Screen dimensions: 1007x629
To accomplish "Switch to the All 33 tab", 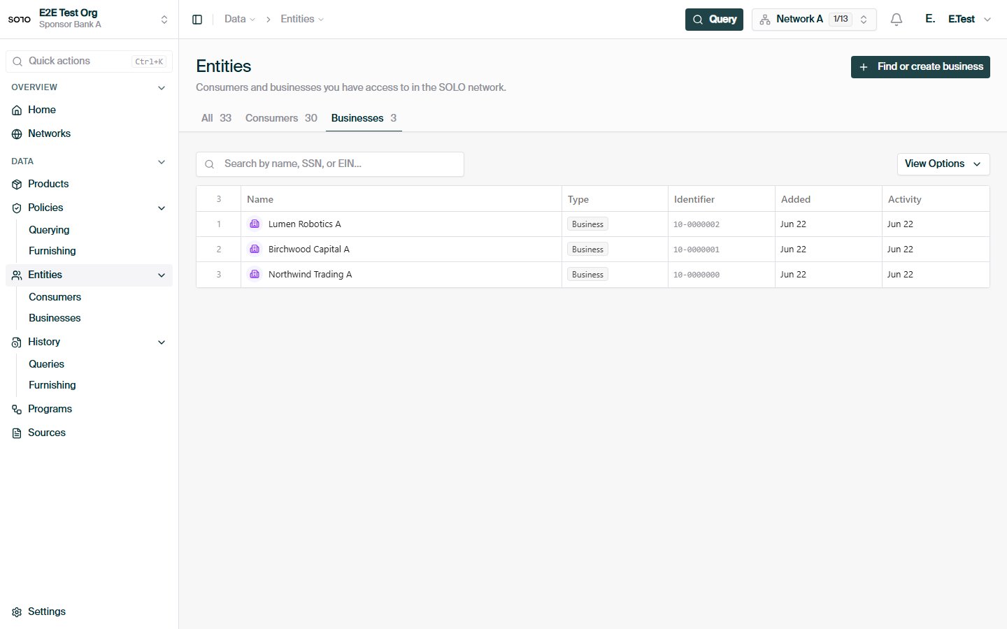I will click(216, 118).
